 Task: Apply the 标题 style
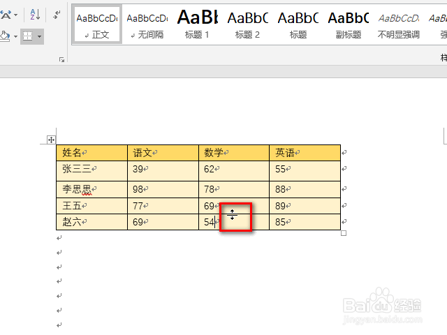[x=298, y=25]
